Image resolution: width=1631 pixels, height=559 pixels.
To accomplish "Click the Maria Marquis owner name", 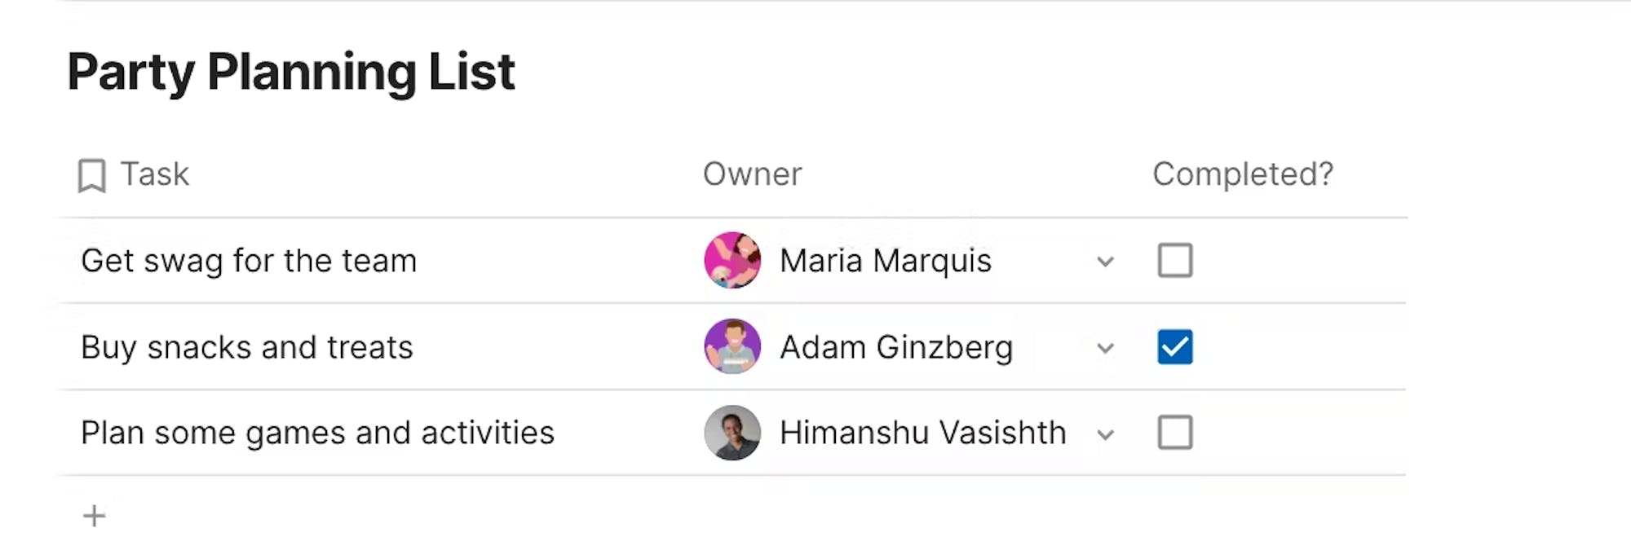I will click(886, 261).
